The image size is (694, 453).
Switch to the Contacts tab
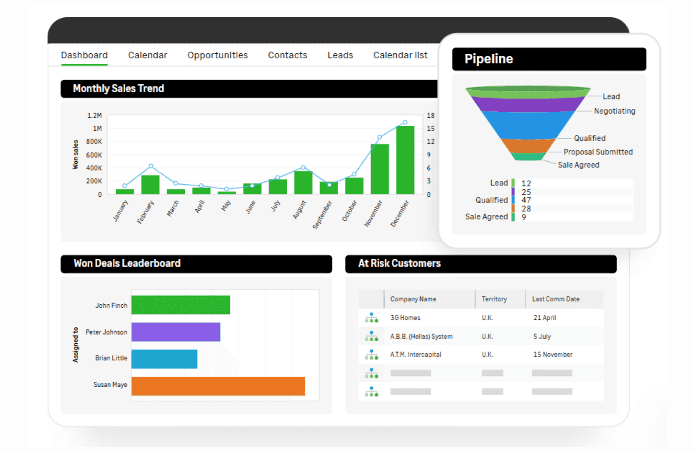point(287,55)
